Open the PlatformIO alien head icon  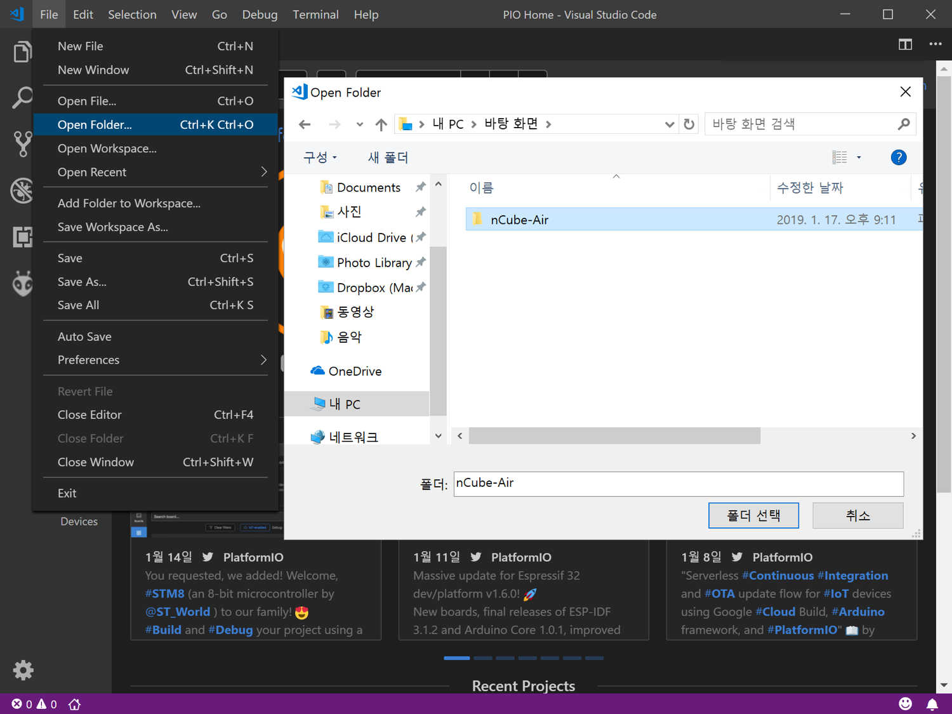[x=22, y=284]
